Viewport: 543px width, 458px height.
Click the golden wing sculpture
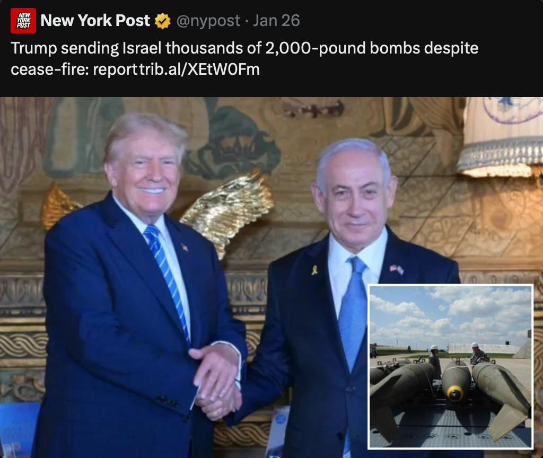pyautogui.click(x=229, y=211)
